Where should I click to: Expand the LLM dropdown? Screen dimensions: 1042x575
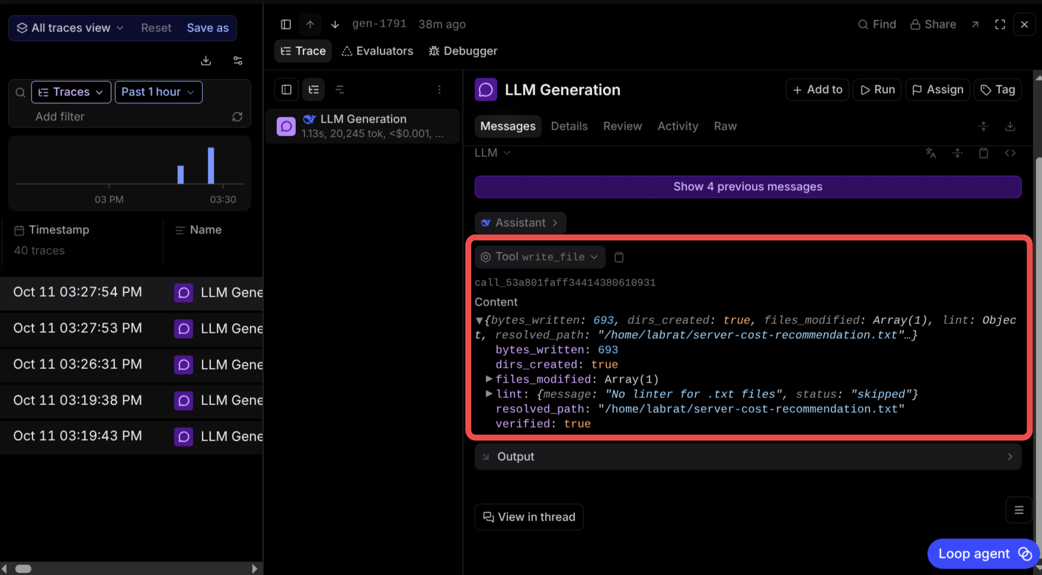coord(492,153)
